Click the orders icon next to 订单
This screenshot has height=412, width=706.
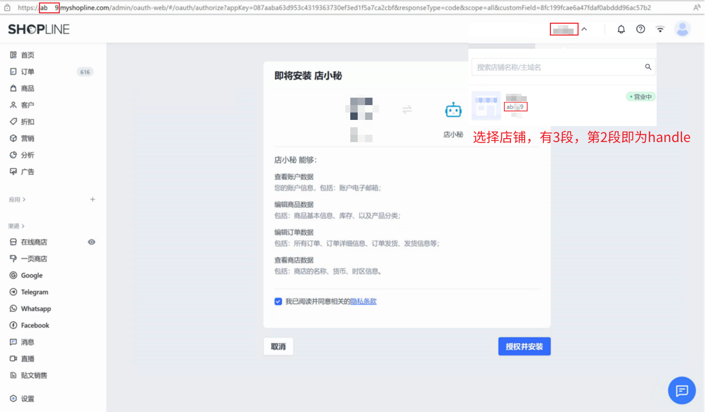click(x=13, y=72)
